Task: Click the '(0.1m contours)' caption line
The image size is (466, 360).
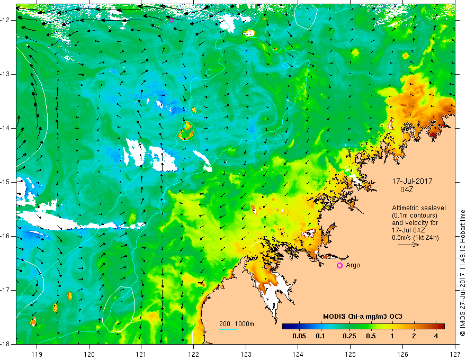Action: coord(415,215)
